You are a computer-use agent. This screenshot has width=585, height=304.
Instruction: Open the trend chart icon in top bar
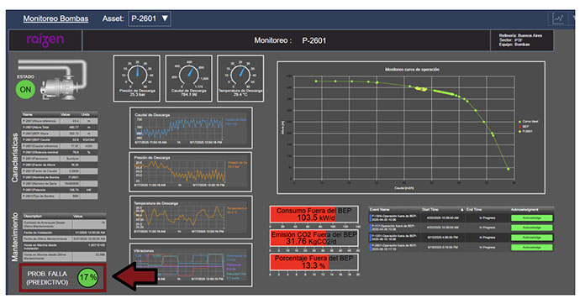pyautogui.click(x=558, y=18)
